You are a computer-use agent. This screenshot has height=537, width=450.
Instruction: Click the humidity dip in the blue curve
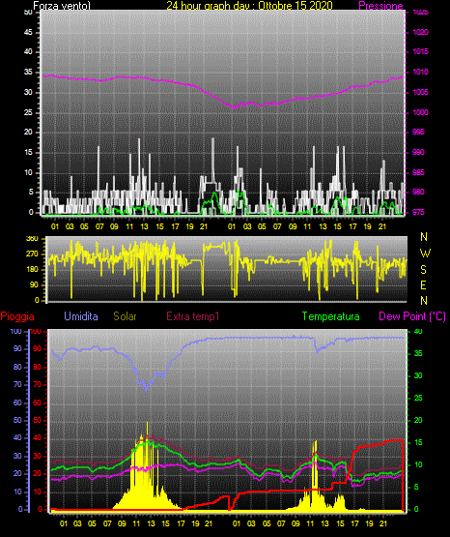(146, 389)
